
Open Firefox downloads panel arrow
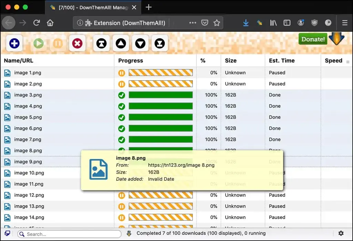(246, 23)
